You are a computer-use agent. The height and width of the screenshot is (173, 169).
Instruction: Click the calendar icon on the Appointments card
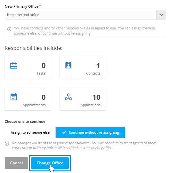13,97
